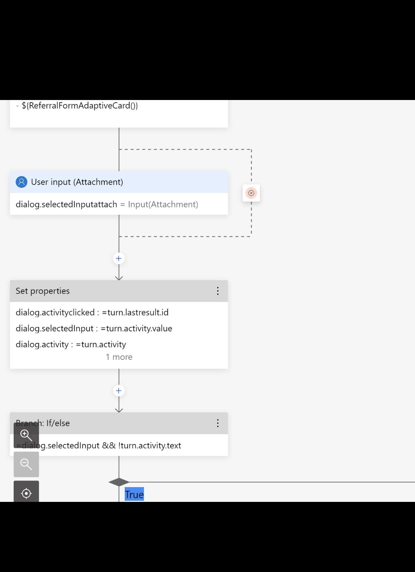Click dialog.selectedInputattach property text
415x572 pixels.
click(66, 204)
